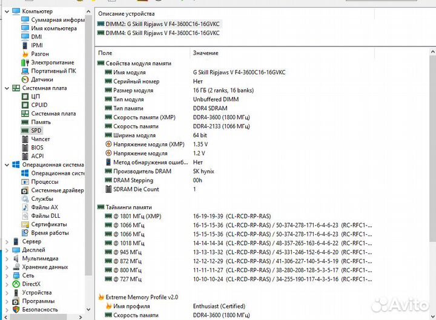Collapse the Операционная система tree node

point(7,165)
